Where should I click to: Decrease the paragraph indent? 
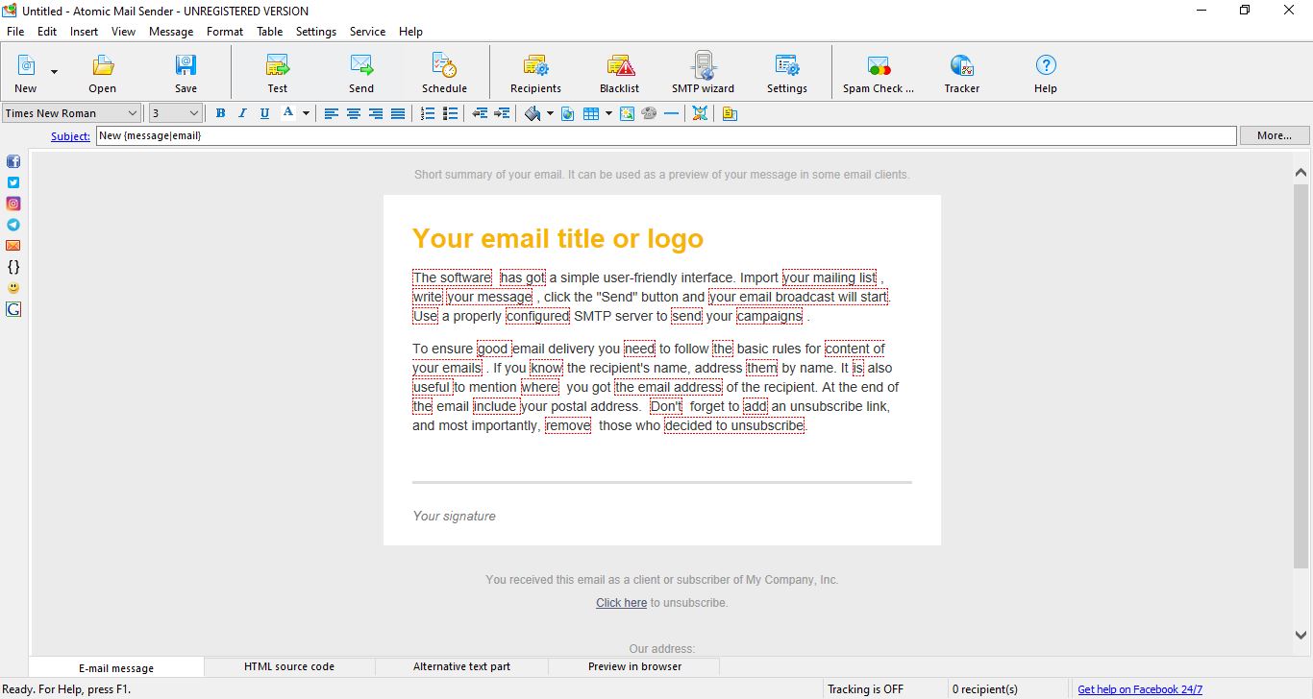coord(480,113)
